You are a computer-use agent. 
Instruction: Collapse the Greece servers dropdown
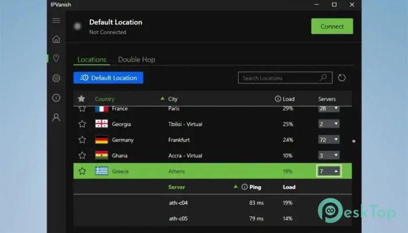tap(329, 171)
